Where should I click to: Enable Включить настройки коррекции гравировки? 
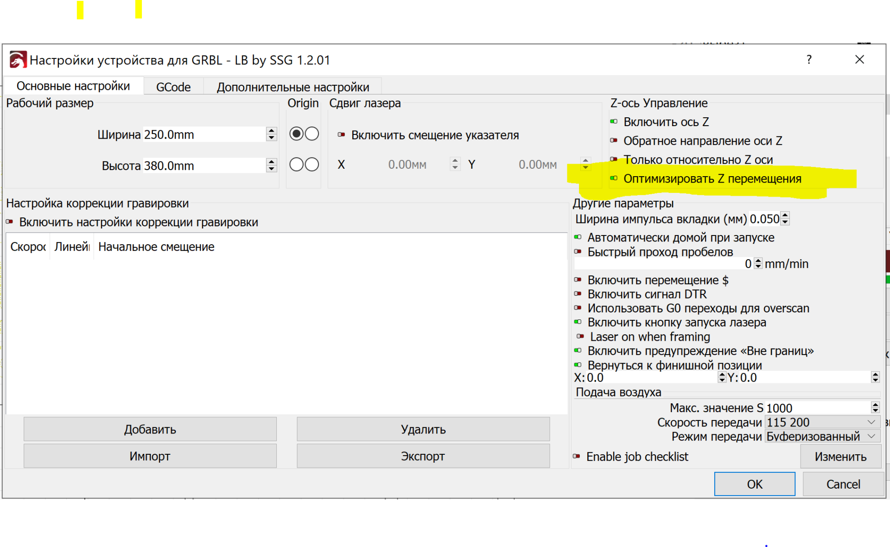[x=9, y=222]
